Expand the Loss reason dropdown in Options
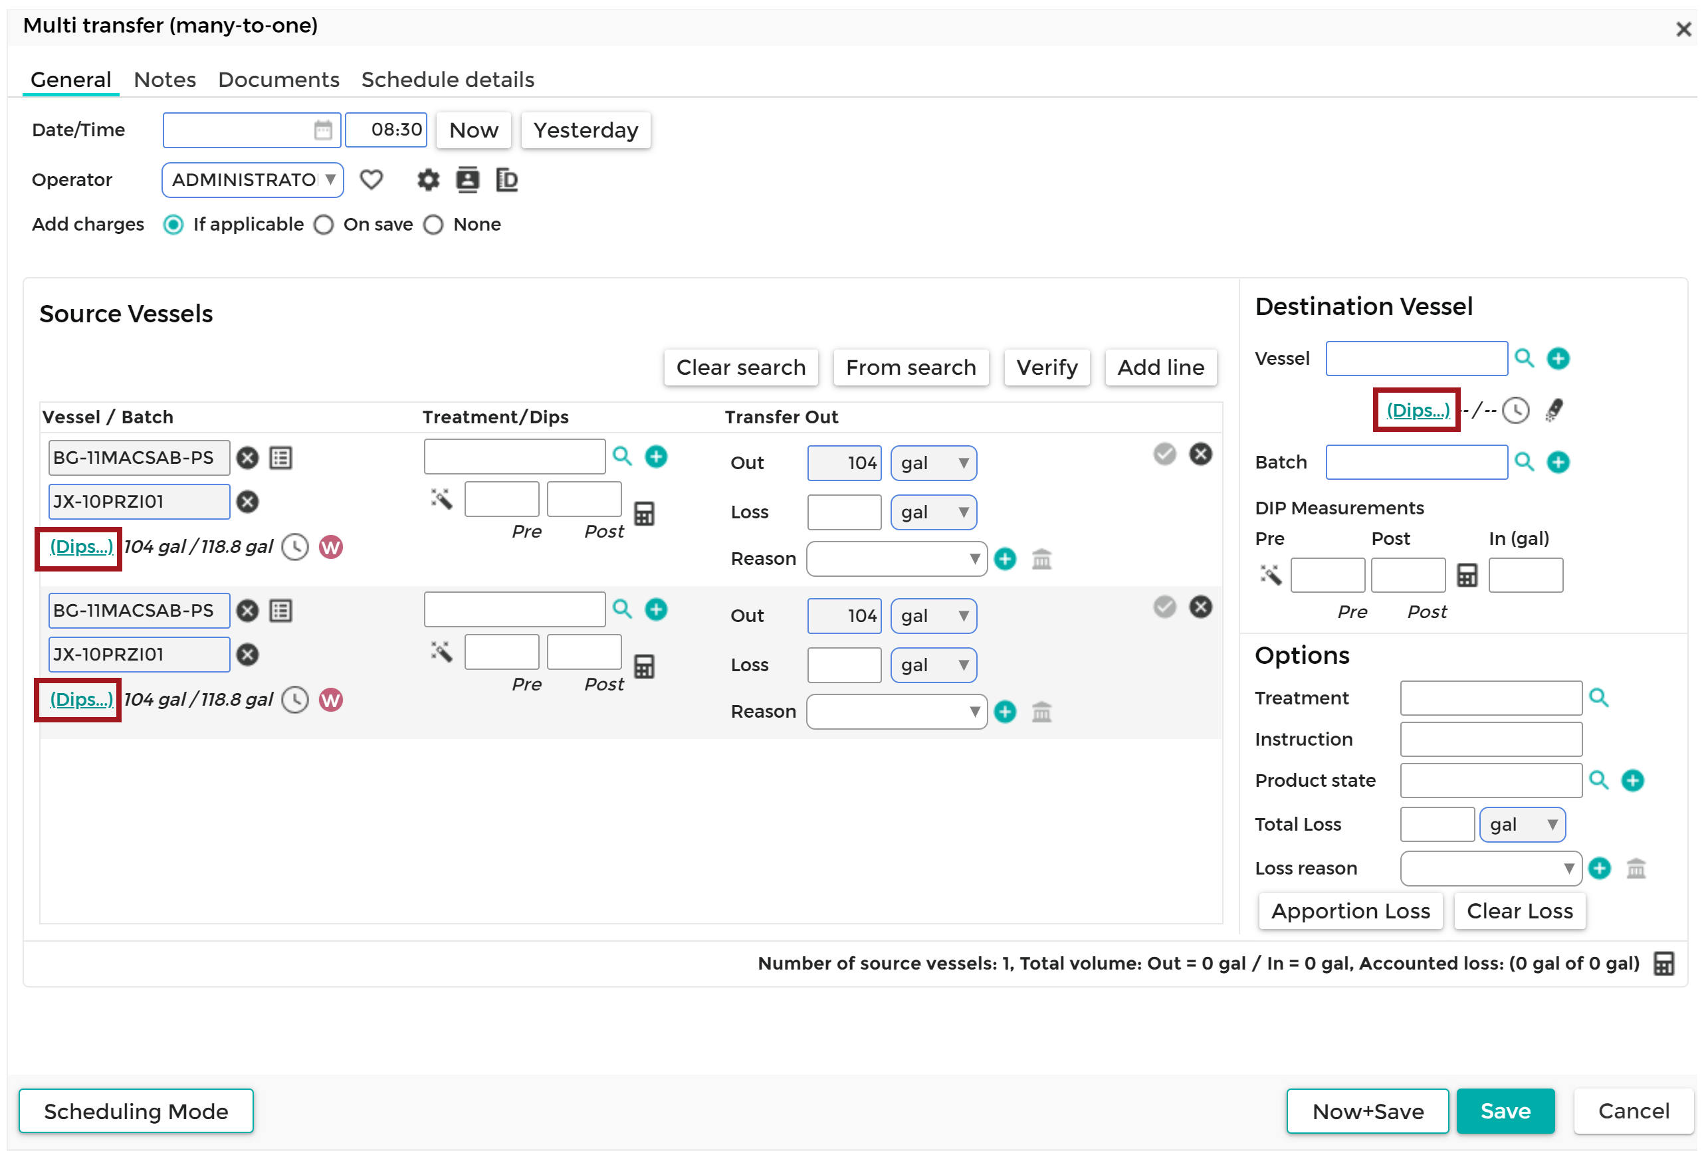 pyautogui.click(x=1491, y=869)
